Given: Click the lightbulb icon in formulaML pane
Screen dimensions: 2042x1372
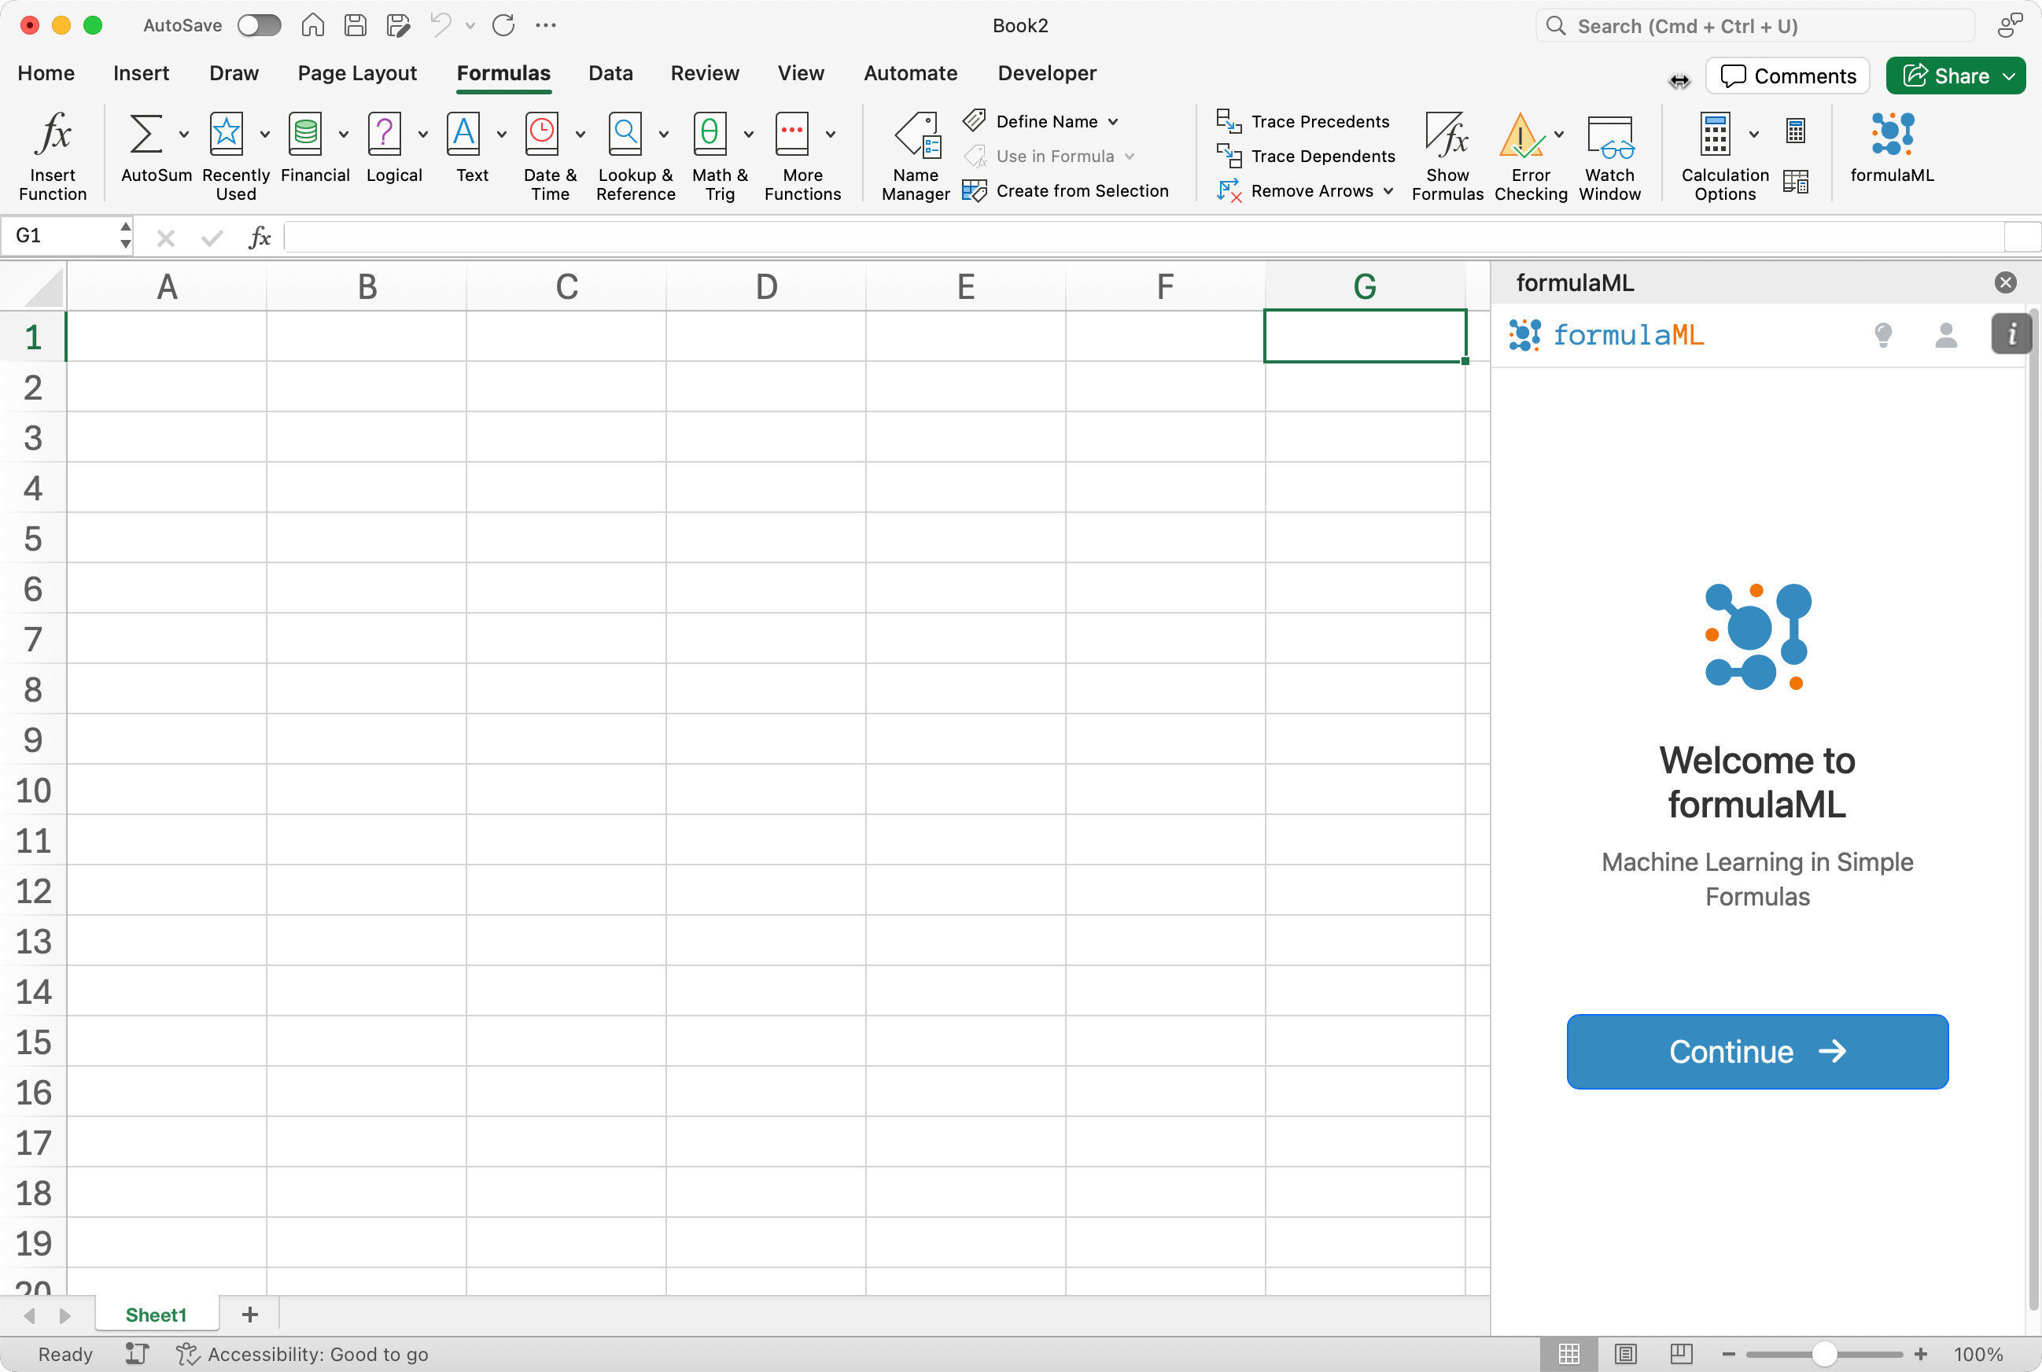Looking at the screenshot, I should tap(1883, 334).
